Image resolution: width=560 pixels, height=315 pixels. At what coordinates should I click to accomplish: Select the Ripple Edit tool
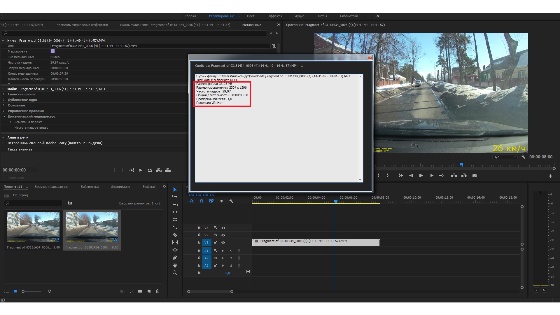pos(175,212)
